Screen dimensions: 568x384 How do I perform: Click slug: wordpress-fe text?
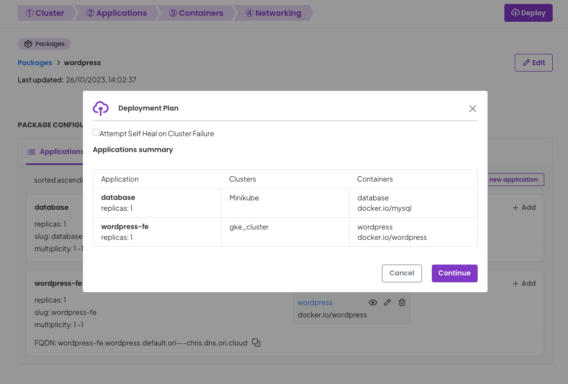click(66, 312)
